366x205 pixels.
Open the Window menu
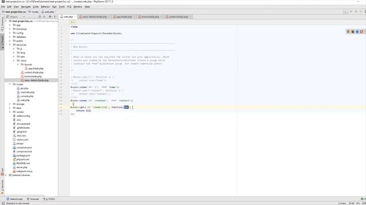(x=78, y=7)
